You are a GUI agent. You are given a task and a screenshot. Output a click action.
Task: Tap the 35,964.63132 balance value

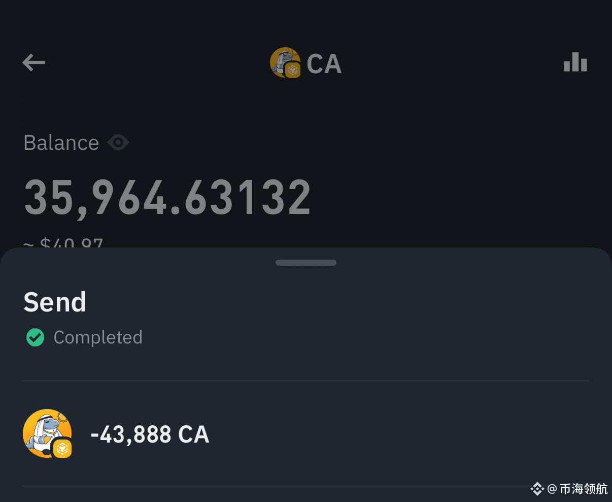[167, 197]
